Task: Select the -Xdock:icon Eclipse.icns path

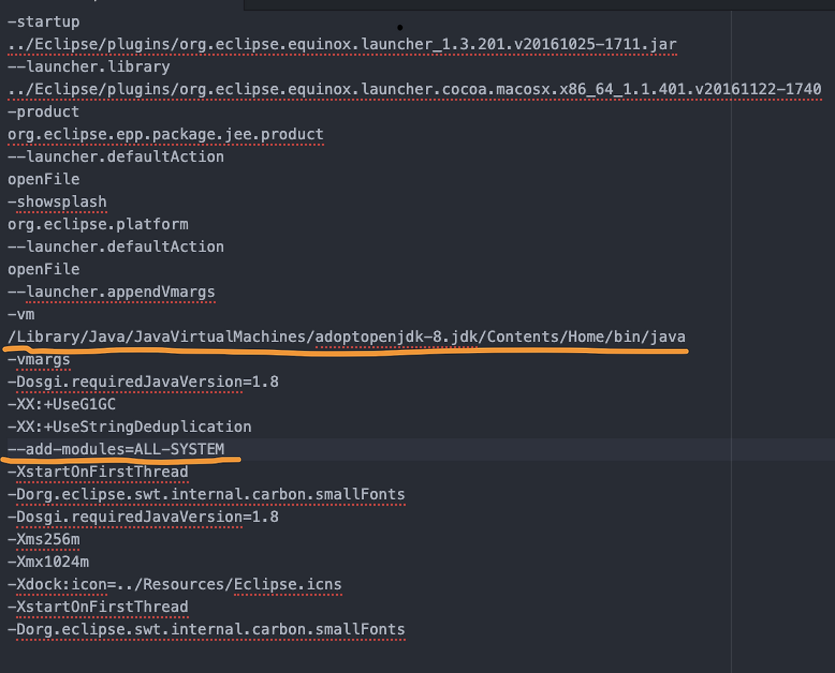Action: (x=175, y=584)
